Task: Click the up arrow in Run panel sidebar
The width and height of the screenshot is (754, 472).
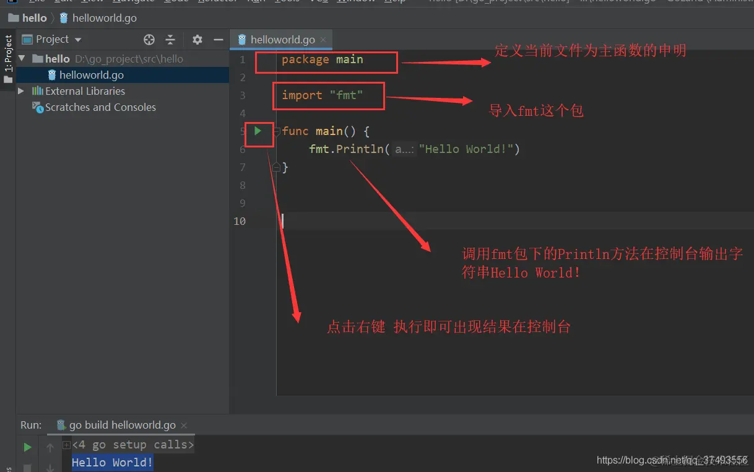Action: 50,447
